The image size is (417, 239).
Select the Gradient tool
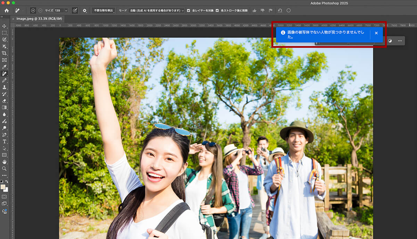pos(5,107)
